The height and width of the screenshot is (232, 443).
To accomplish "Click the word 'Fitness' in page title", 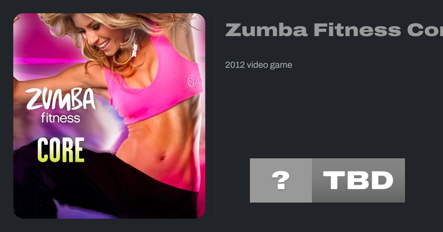I will (357, 30).
